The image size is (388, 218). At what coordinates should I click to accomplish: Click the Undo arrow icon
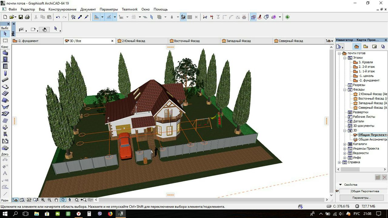58,17
